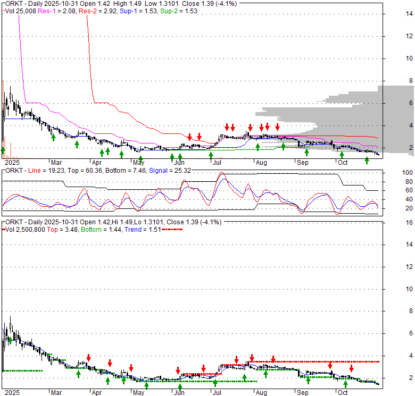This screenshot has height=396, width=415.
Task: Click the 40 label on the oscillator axis
Action: (409, 199)
